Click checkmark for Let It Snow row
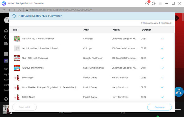 tap(162, 48)
